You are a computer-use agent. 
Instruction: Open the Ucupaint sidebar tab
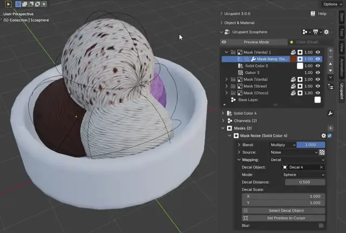coord(342,91)
